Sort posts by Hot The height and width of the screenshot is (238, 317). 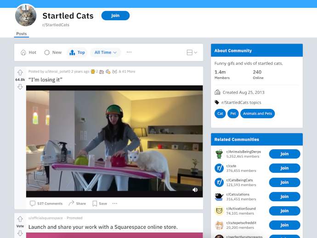(28, 52)
